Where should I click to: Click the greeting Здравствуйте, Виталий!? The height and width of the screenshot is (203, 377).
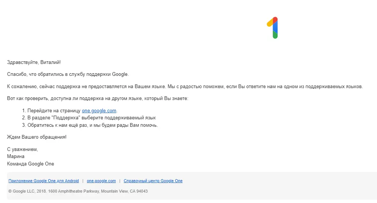click(34, 62)
